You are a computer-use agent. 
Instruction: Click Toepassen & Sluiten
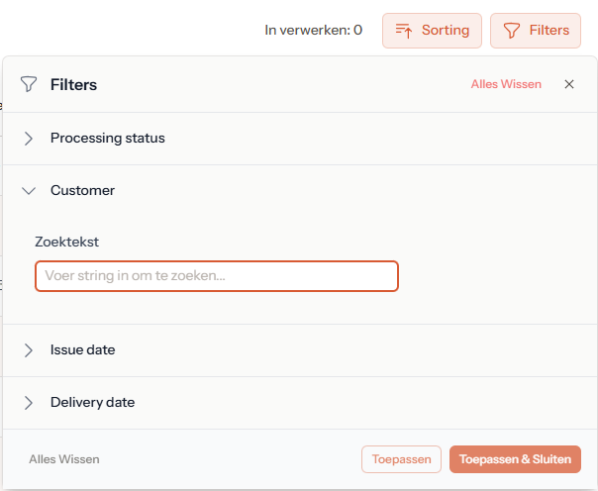[515, 459]
